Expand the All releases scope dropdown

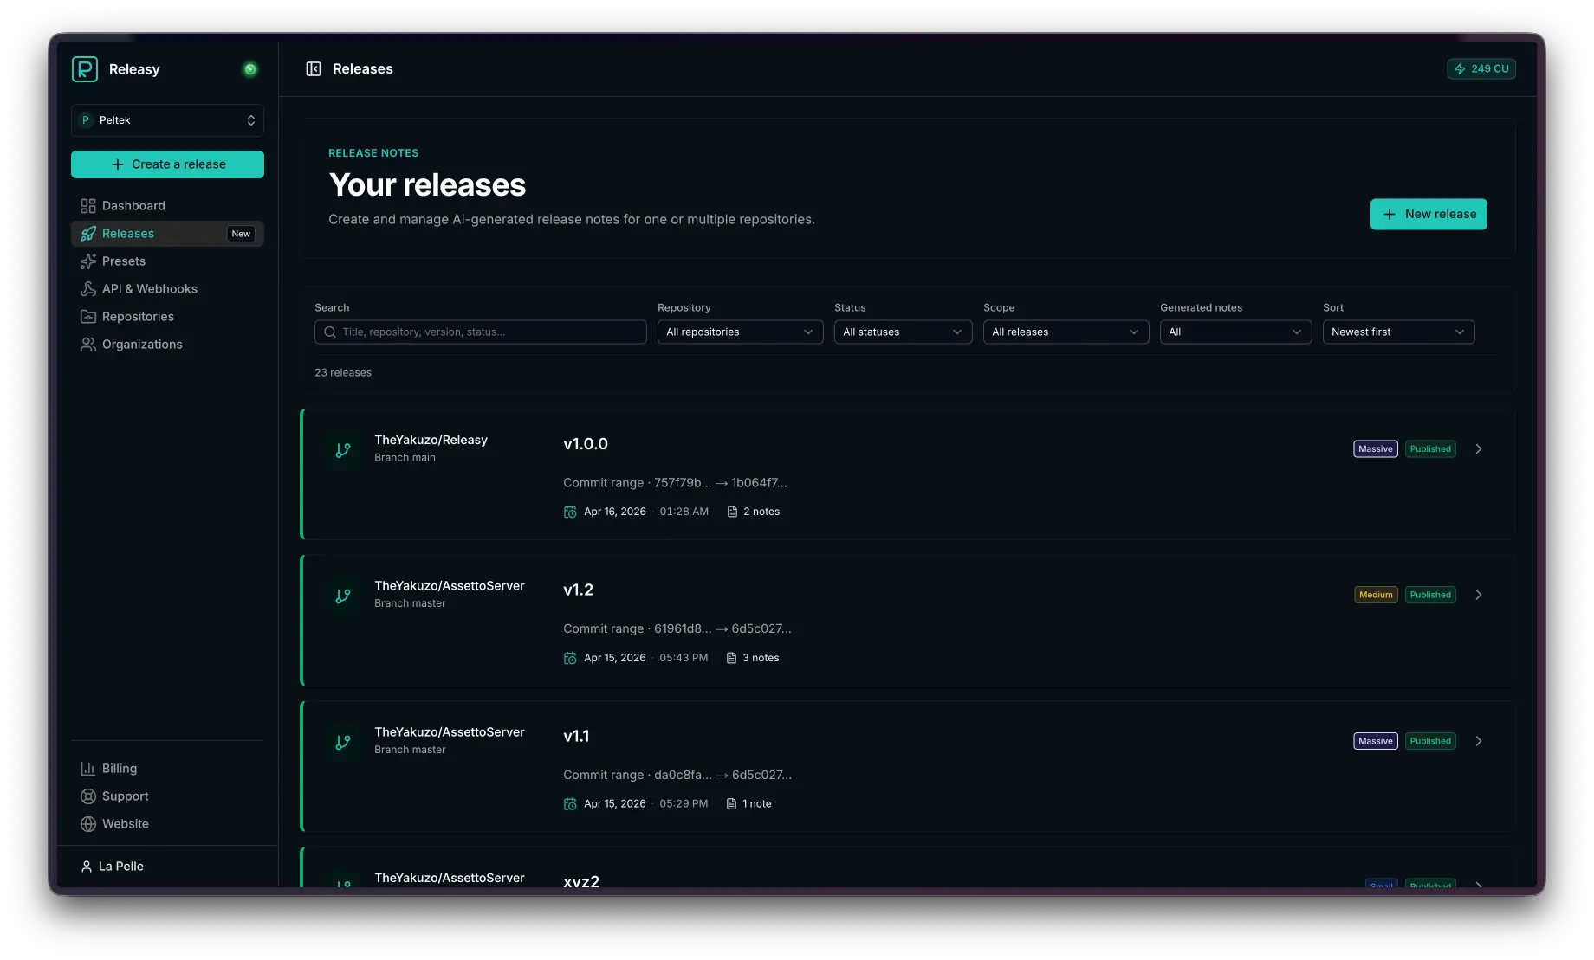1066,332
